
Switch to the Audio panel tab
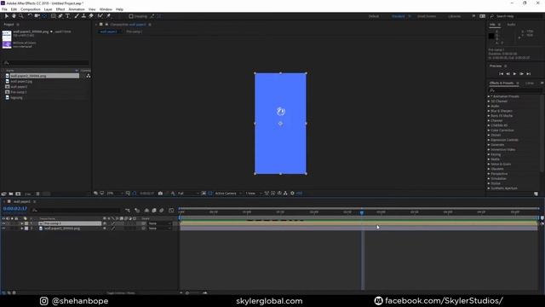pyautogui.click(x=511, y=25)
